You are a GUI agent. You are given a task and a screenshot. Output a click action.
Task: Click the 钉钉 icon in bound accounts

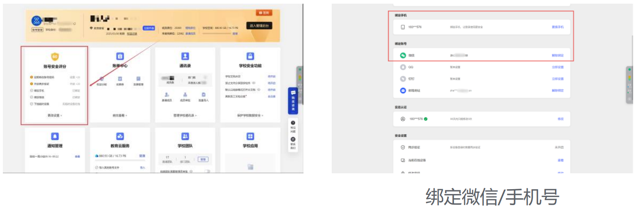click(403, 79)
